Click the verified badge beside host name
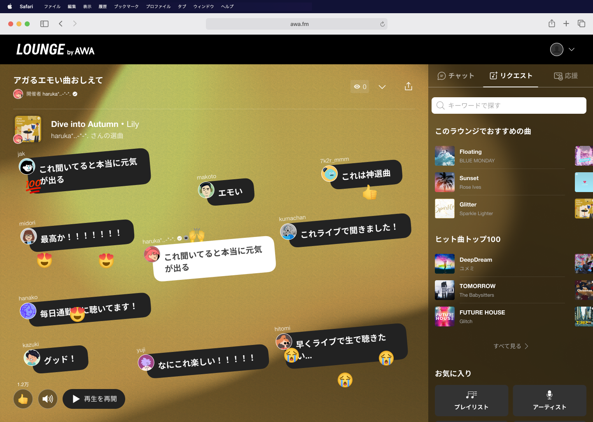The height and width of the screenshot is (422, 593). pos(75,94)
